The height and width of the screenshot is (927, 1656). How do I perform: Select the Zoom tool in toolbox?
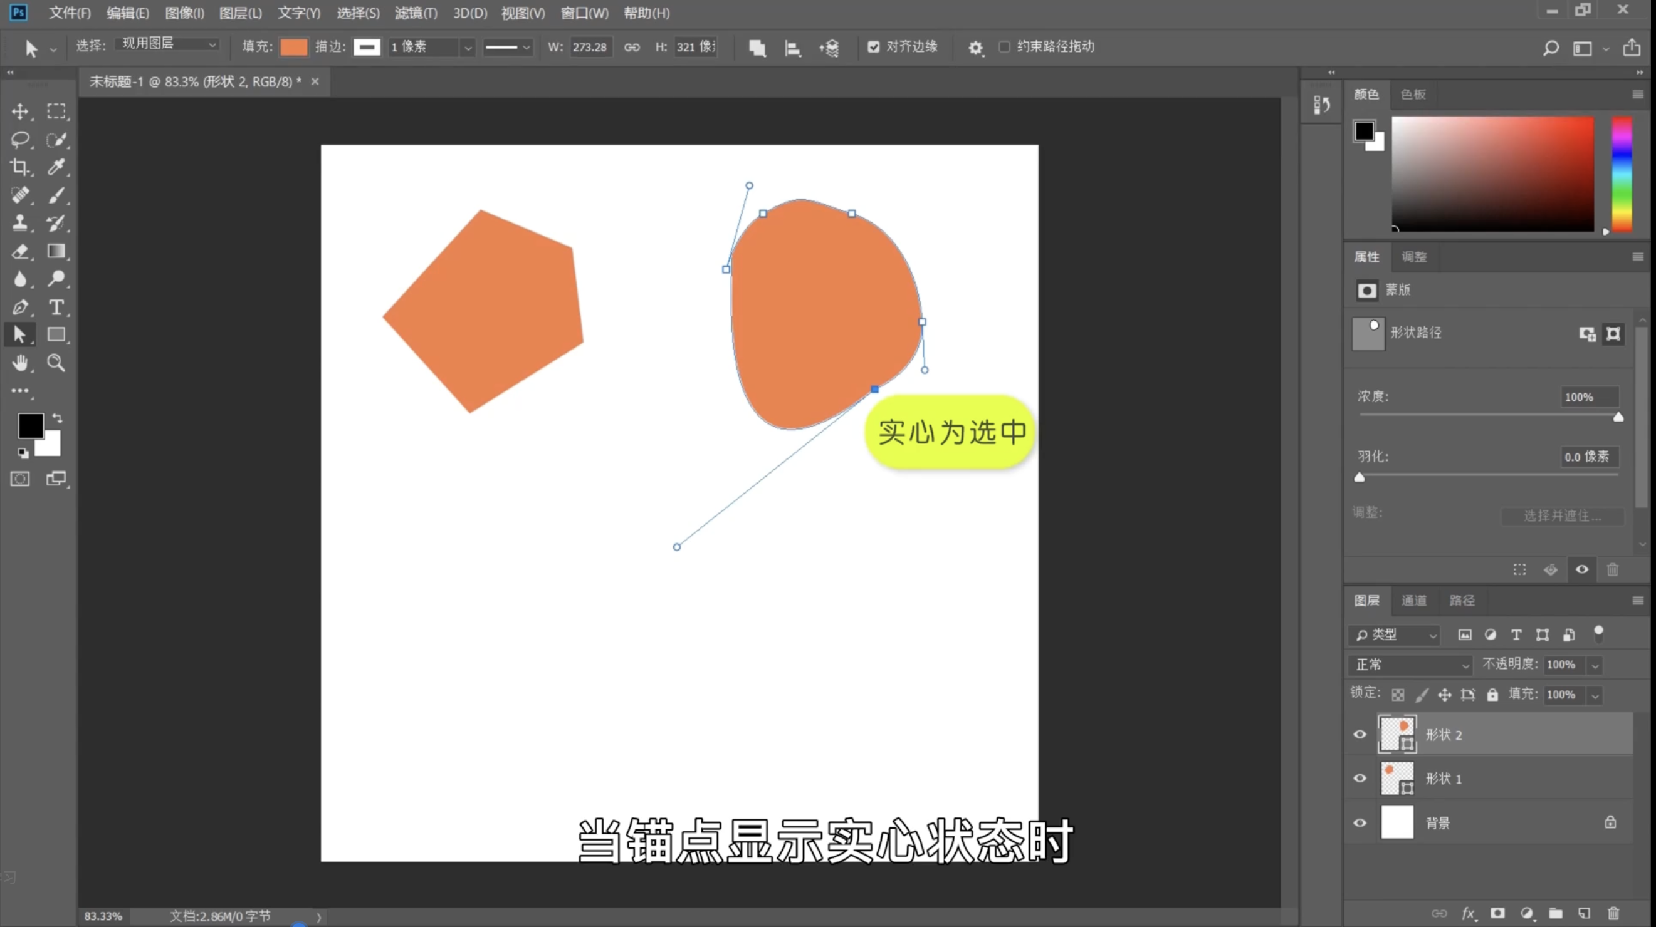56,363
